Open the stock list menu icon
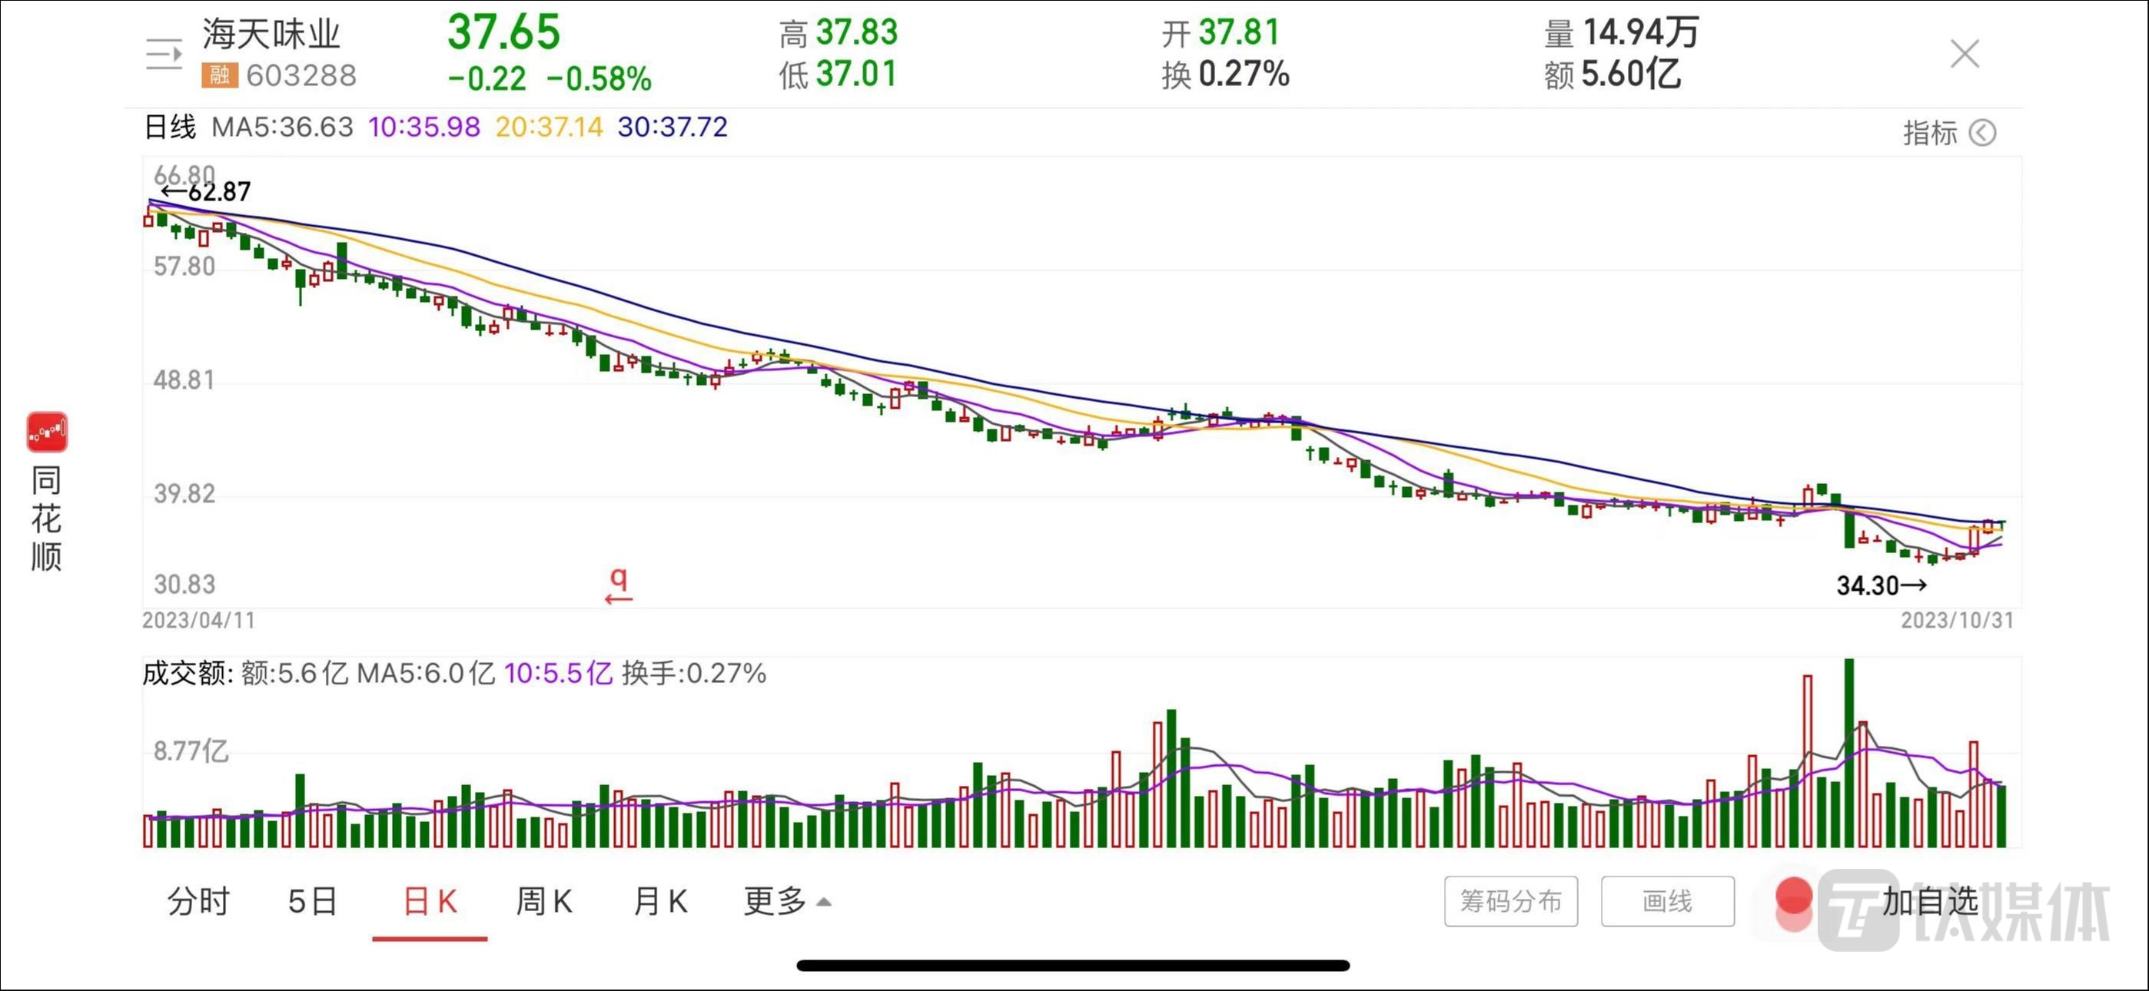This screenshot has width=2149, height=991. click(164, 55)
